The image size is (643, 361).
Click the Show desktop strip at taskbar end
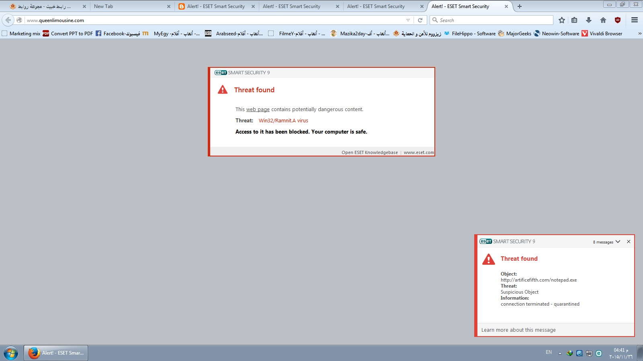[x=640, y=353]
